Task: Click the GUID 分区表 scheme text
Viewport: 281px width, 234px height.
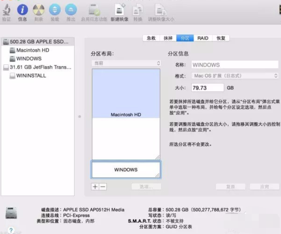Action: 179,227
